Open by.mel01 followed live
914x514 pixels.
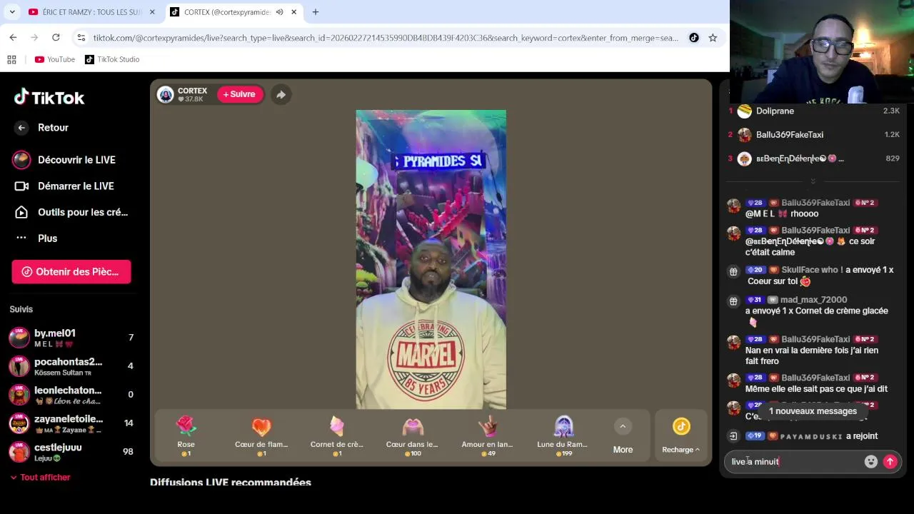point(71,338)
